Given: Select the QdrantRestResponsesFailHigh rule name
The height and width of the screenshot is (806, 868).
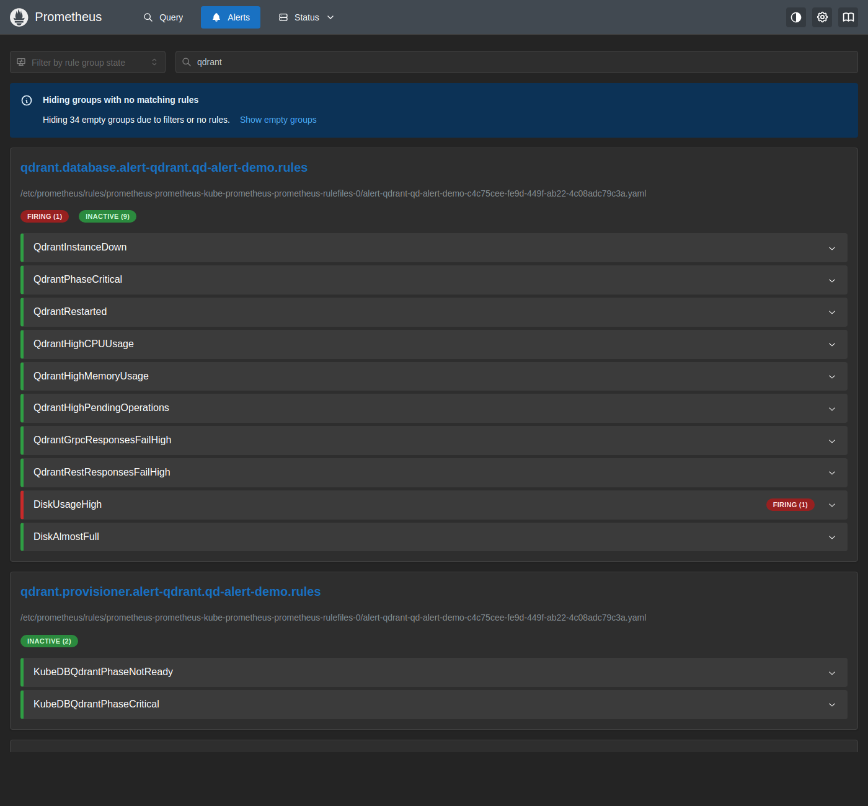Looking at the screenshot, I should [x=102, y=472].
